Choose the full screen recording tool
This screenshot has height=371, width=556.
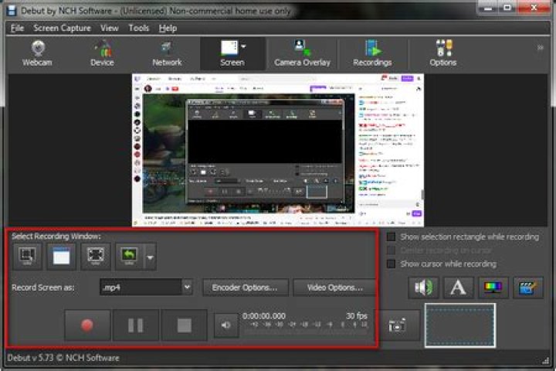[96, 257]
